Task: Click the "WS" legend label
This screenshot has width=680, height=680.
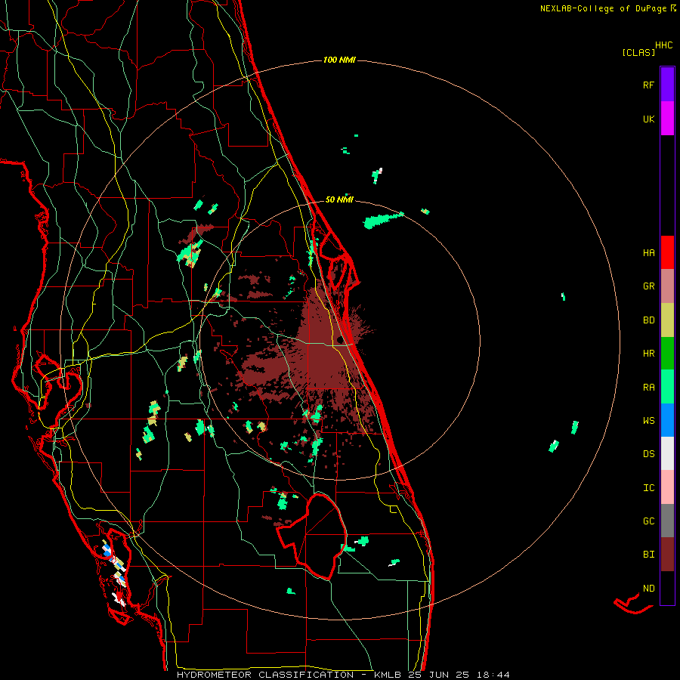Action: (x=648, y=420)
